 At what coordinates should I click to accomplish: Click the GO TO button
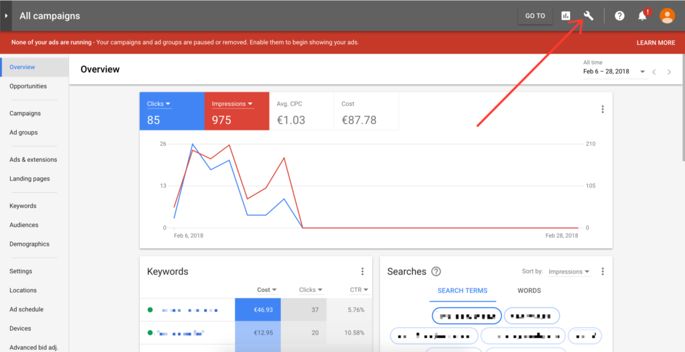pos(534,16)
